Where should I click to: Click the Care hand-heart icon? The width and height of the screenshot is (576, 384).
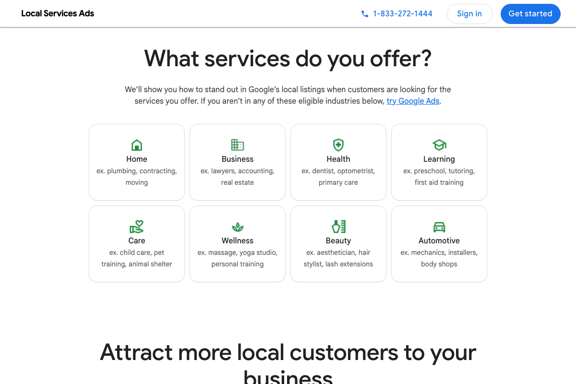pyautogui.click(x=137, y=227)
